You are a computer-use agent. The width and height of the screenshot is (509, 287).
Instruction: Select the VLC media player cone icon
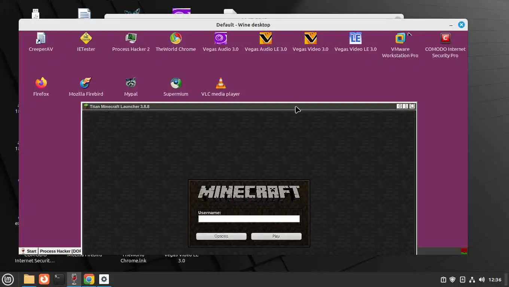tap(221, 83)
